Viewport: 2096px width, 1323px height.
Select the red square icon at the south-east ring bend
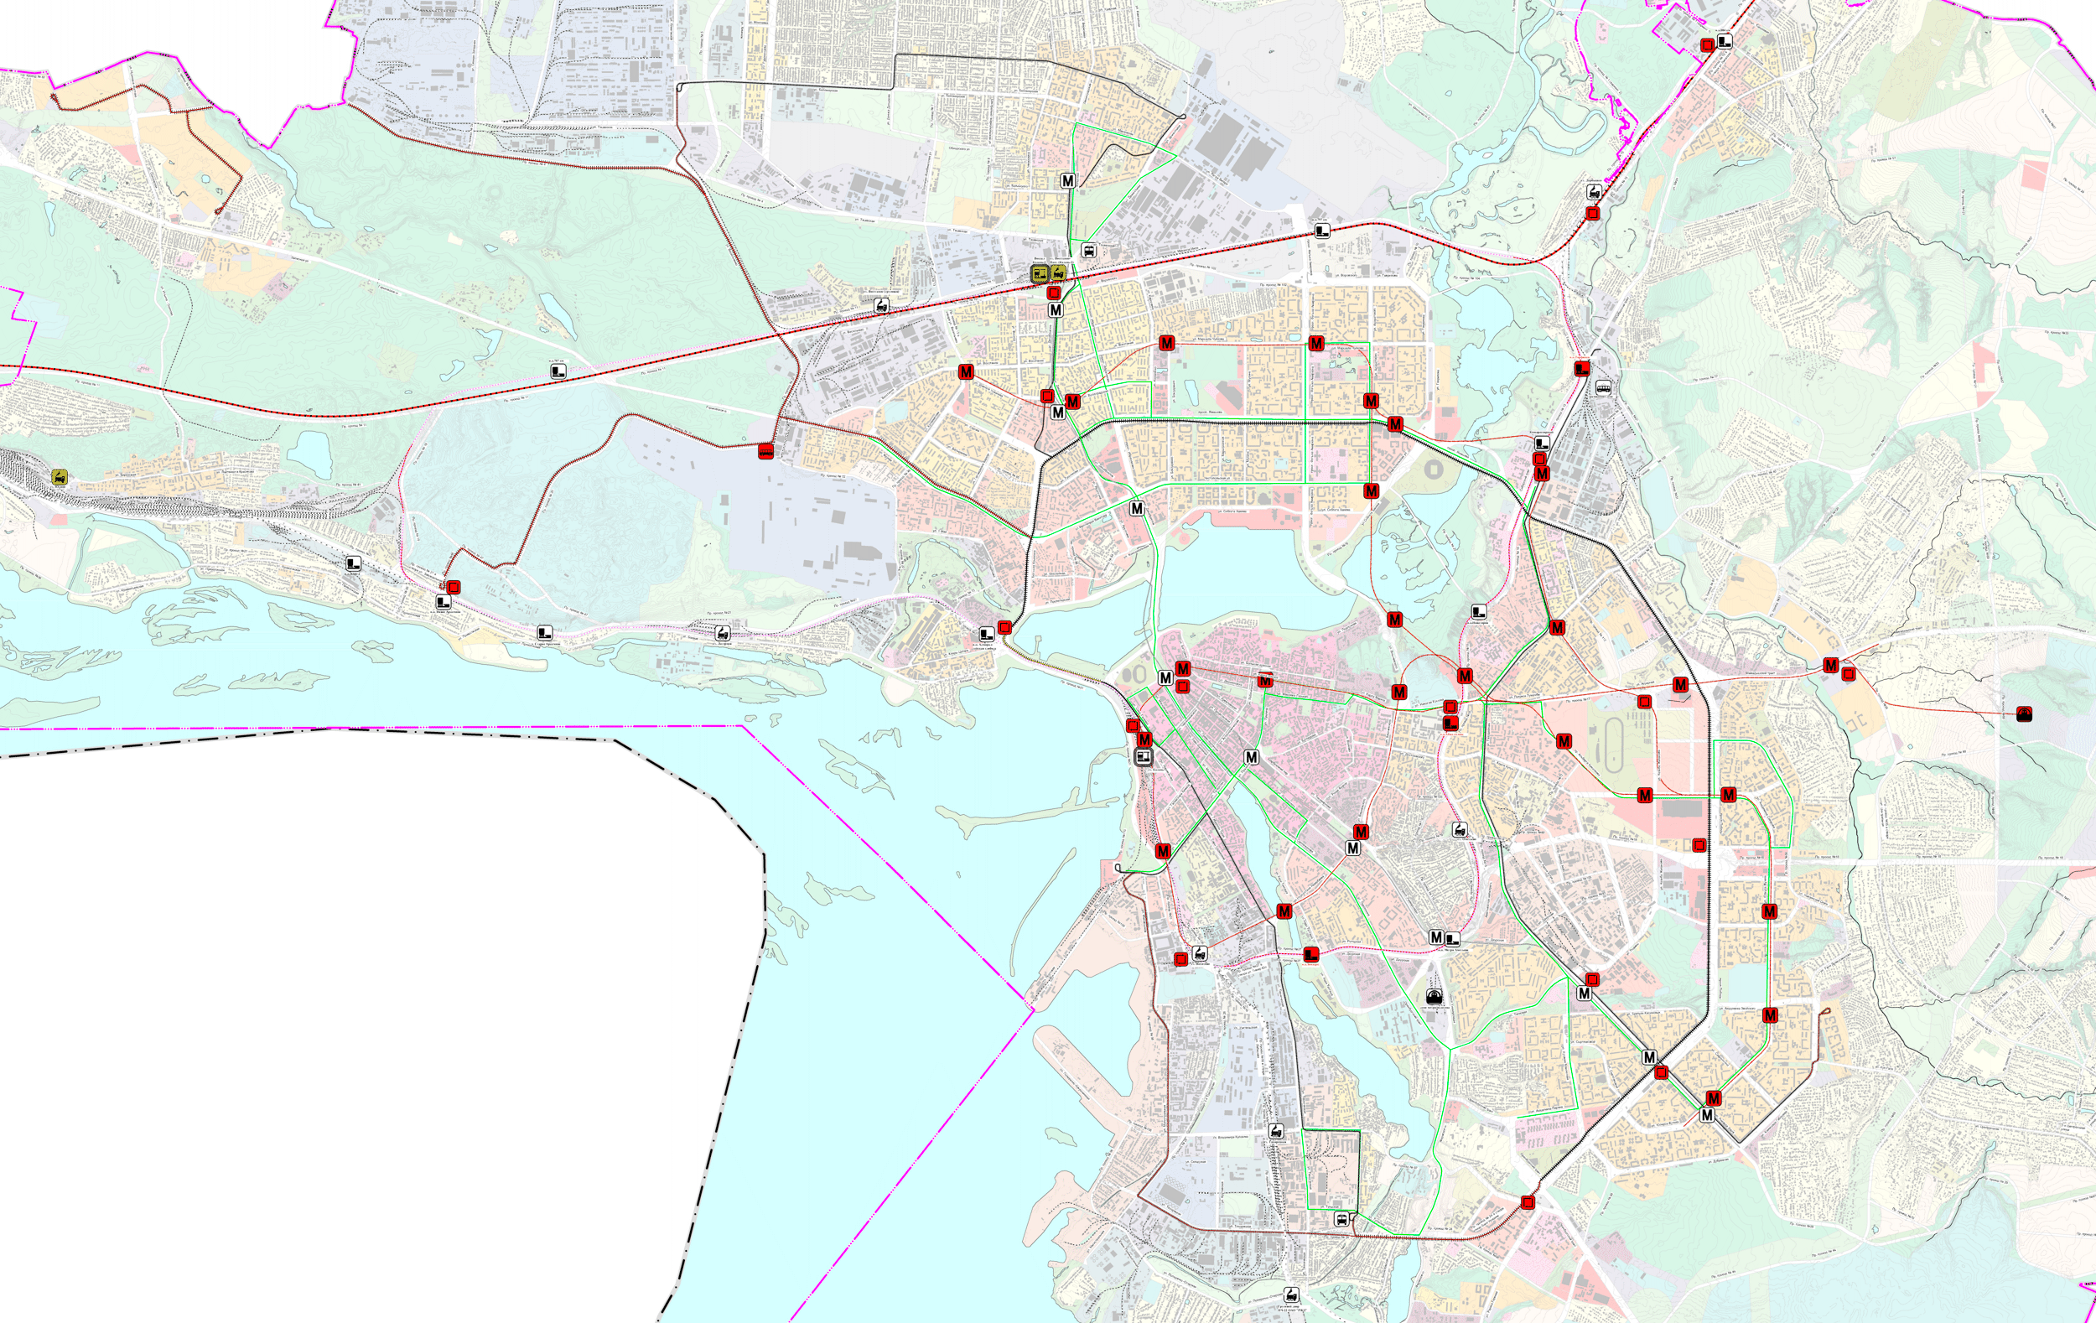tap(1528, 1202)
